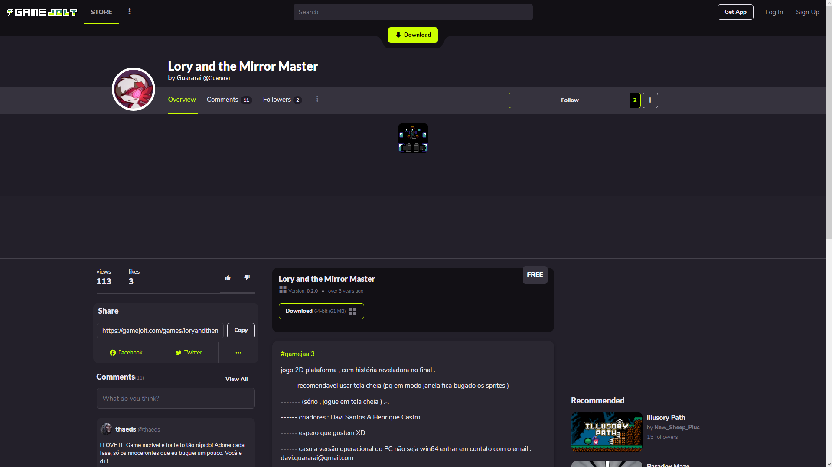Add game to collection with plus icon

650,100
